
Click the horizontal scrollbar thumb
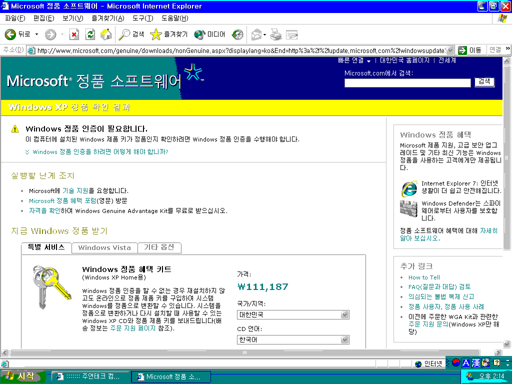click(245, 352)
